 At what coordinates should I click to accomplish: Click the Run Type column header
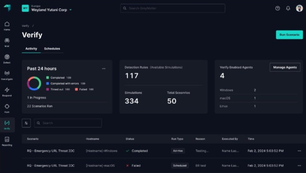coord(177,139)
